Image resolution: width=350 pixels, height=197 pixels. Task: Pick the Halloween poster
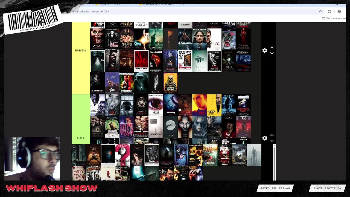point(156,61)
